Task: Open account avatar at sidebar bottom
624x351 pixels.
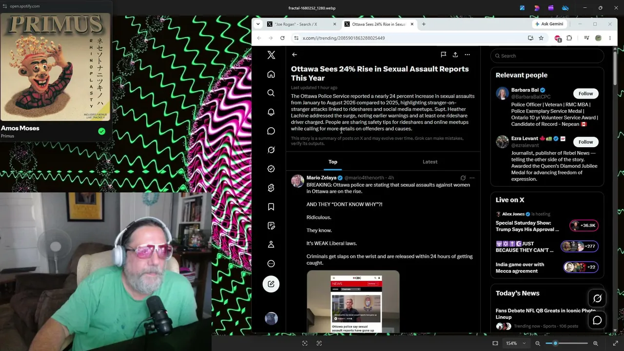Action: (271, 318)
